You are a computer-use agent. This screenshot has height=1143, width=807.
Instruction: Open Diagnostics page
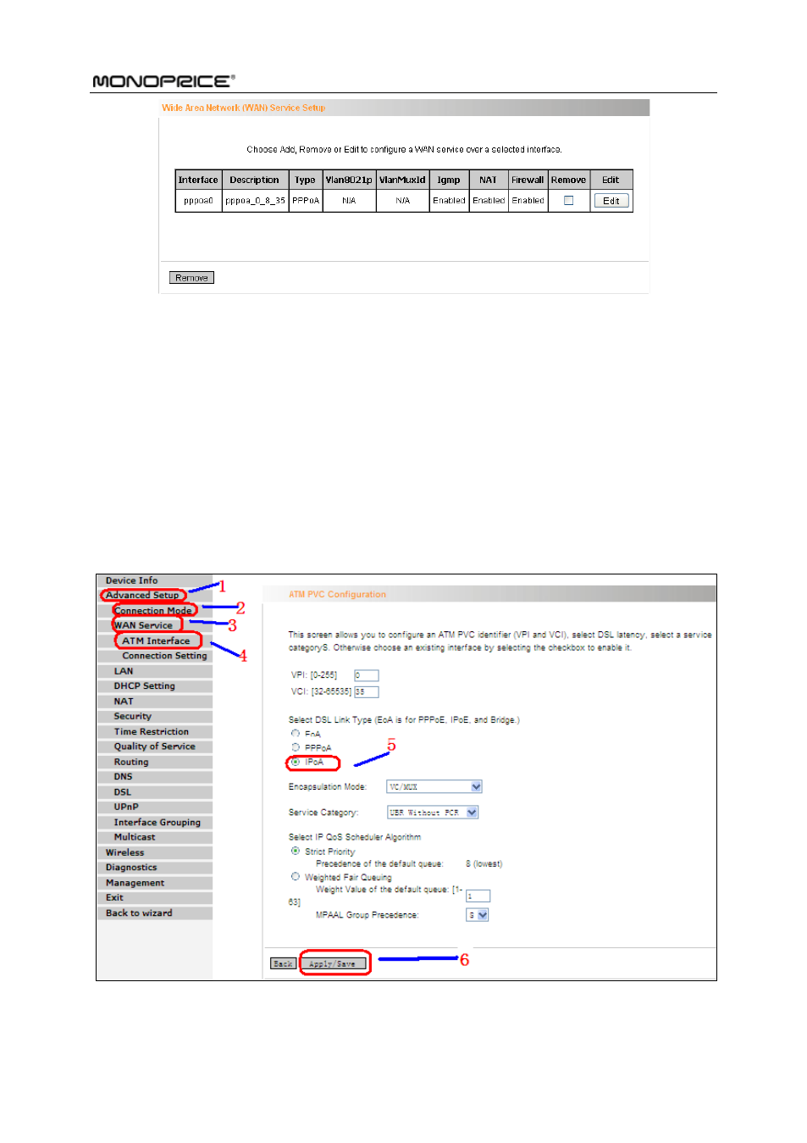click(x=131, y=868)
